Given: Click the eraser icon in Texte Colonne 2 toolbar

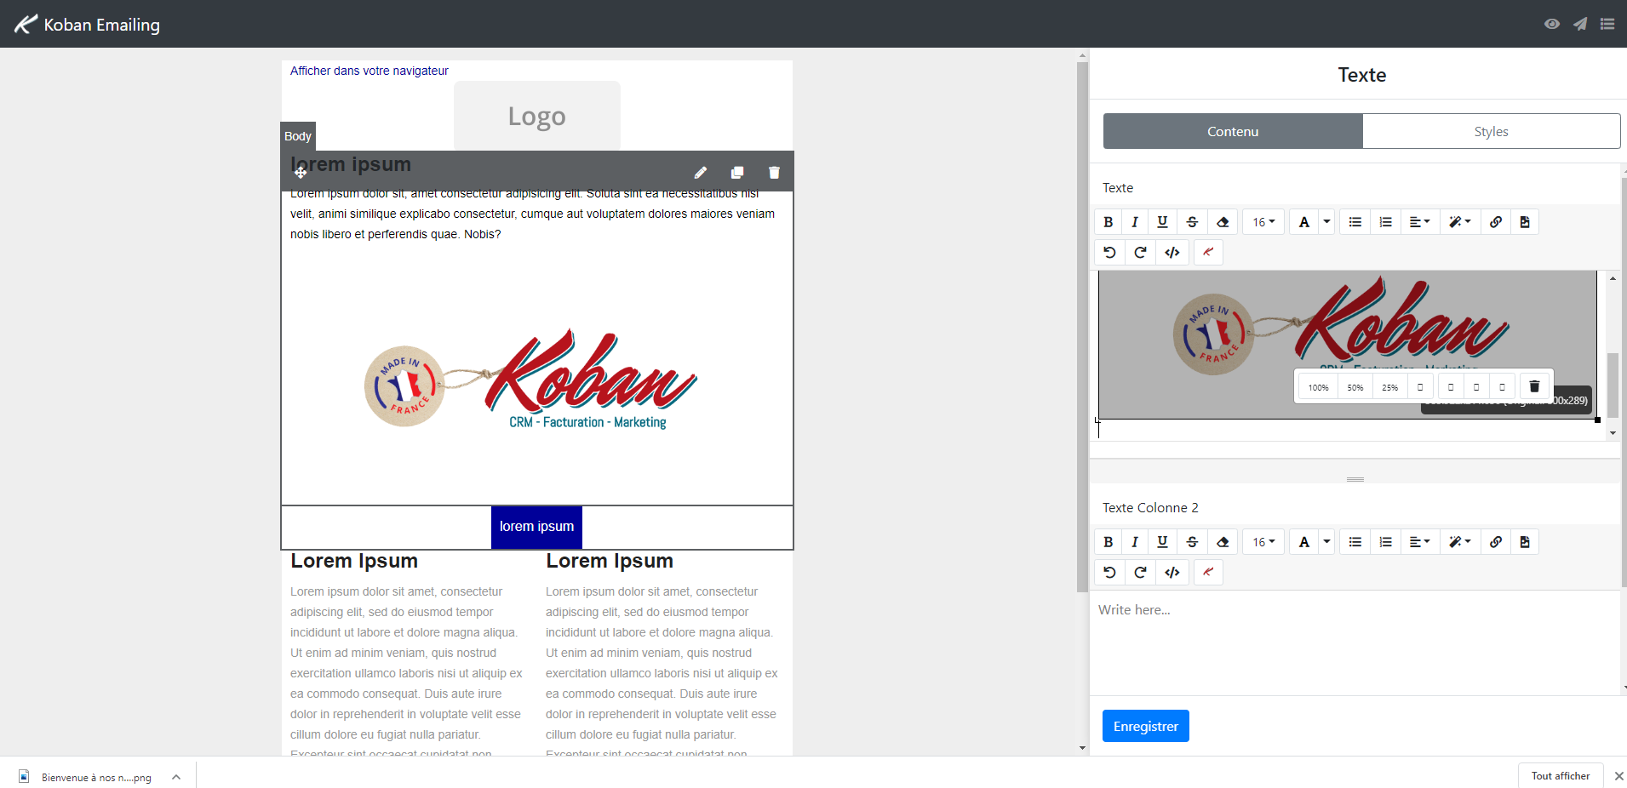Looking at the screenshot, I should 1223,542.
